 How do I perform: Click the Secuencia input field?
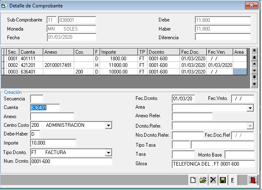tap(37, 99)
